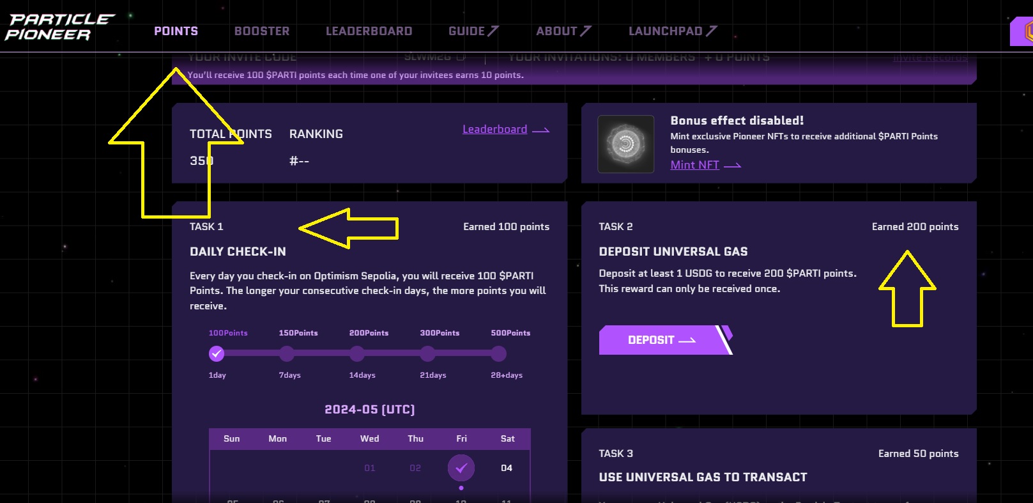Click the DEPOSIT UNIVERSAL GAS heading

point(673,252)
